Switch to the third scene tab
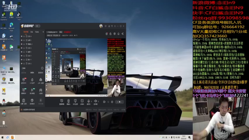249x140 pixels. coord(37,32)
